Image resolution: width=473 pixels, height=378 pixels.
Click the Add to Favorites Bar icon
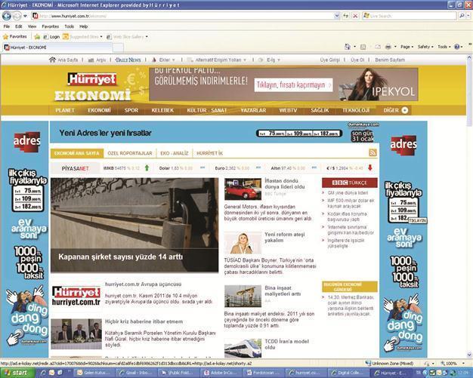click(37, 37)
